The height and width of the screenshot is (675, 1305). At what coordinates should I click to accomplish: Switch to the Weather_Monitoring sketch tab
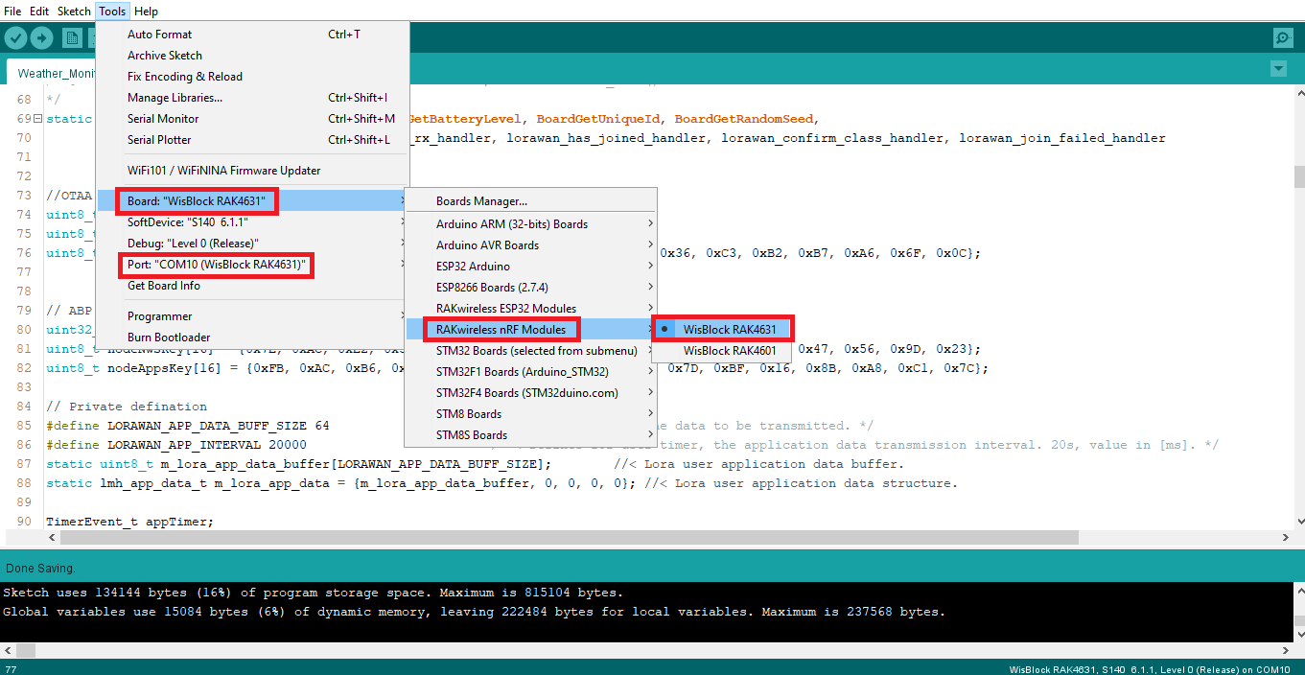coord(53,73)
